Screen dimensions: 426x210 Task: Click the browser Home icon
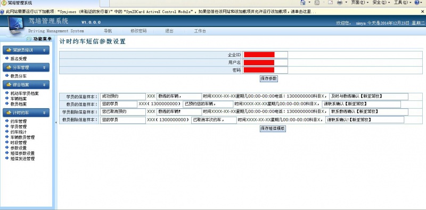coord(303,3)
